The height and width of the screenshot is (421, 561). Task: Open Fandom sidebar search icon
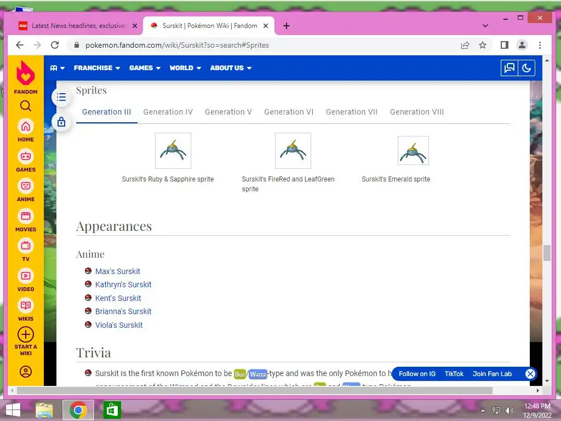tap(26, 106)
